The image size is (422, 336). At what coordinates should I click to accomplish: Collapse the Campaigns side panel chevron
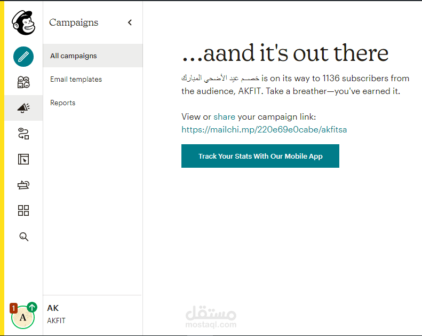(x=130, y=22)
